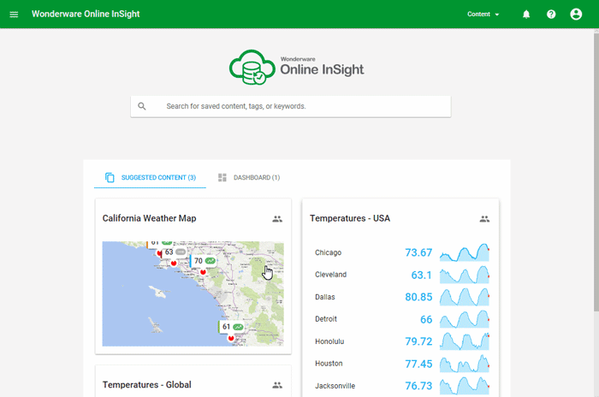This screenshot has width=599, height=397.
Task: Expand the Content dropdown
Action: coord(483,15)
